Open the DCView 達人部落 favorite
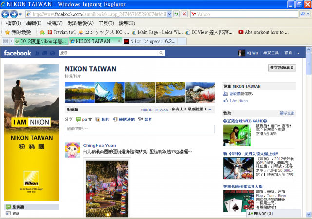Viewport: 312px width, 219px height. [209, 32]
